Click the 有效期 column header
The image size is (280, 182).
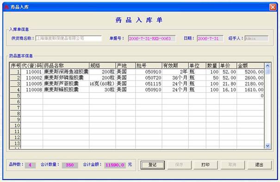point(175,66)
